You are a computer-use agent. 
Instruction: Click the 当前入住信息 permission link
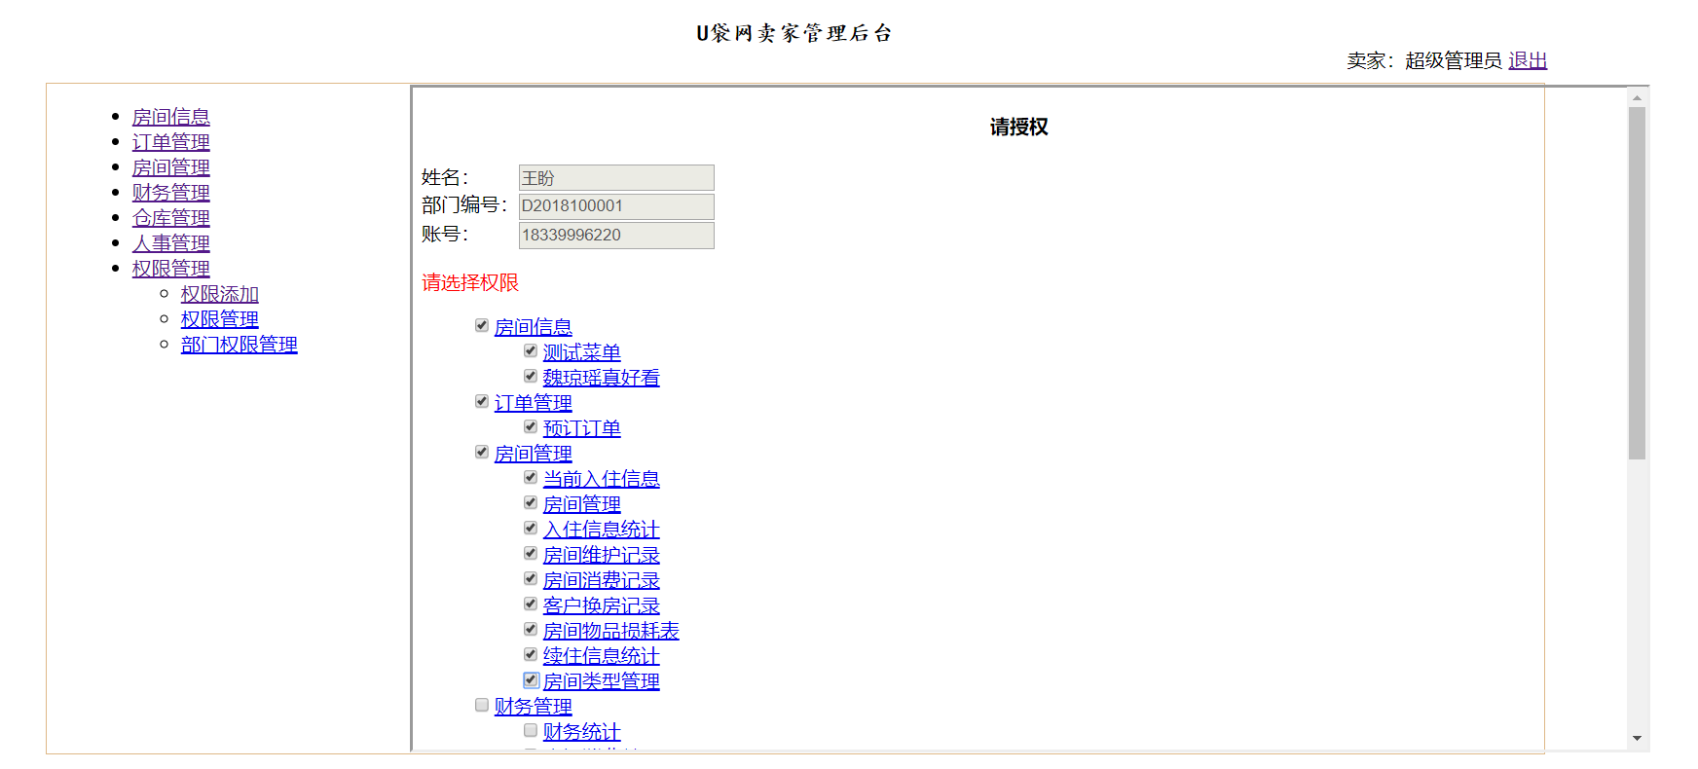(x=601, y=479)
